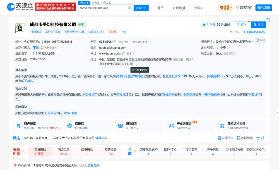Click the verified shield icon beside website
This screenshot has height=170, width=279.
click(x=124, y=54)
